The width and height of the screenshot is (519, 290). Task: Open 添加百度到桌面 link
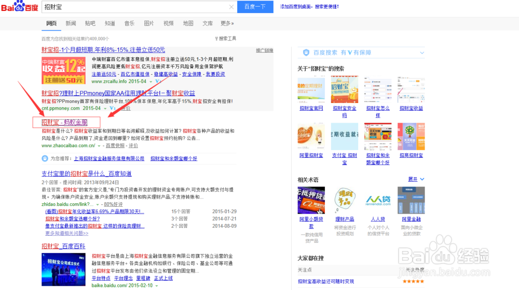[x=309, y=7]
